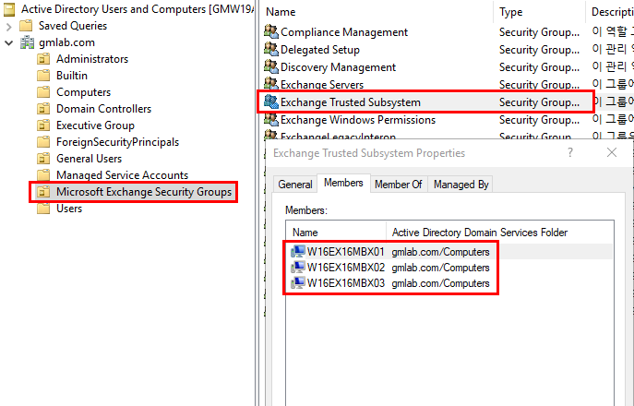Click the Computers container folder icon in tree
This screenshot has width=634, height=406.
pyautogui.click(x=43, y=92)
